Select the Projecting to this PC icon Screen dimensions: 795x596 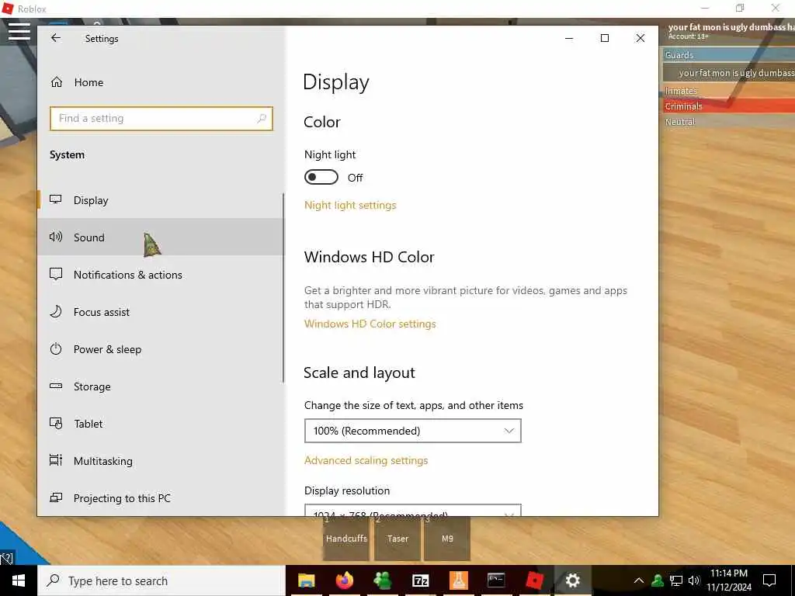pos(56,497)
